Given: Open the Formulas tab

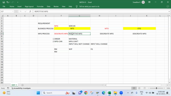Looking at the screenshot, I should pyautogui.click(x=40, y=6).
